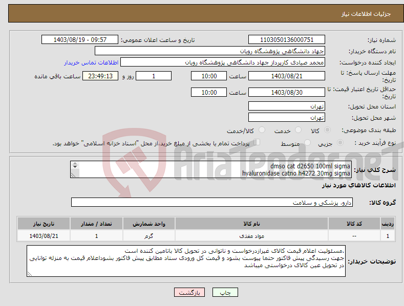This screenshot has width=404, height=306.
Task: Click the گروه کالا field دارو، پزشکی و سلامت
Action: 212,203
